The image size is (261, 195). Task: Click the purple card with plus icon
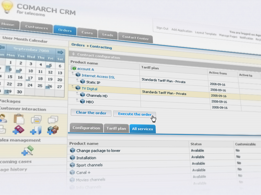pyautogui.click(x=19, y=130)
